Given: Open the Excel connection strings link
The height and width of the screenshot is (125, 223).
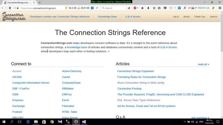Looking at the screenshot, I should click(x=66, y=100).
